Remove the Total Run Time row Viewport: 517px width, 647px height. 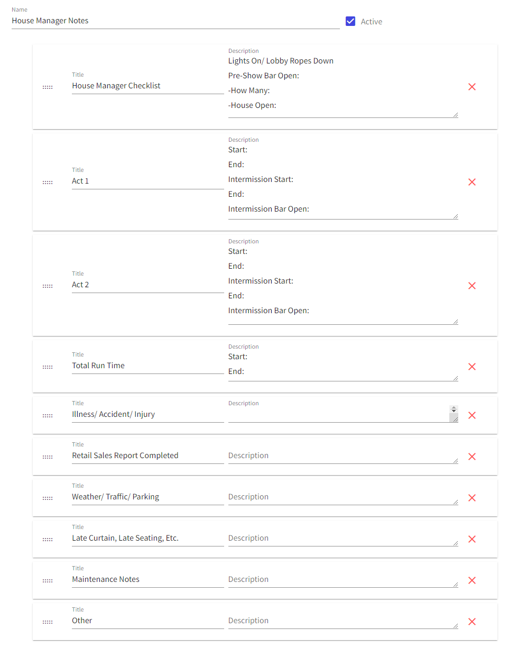coord(472,367)
